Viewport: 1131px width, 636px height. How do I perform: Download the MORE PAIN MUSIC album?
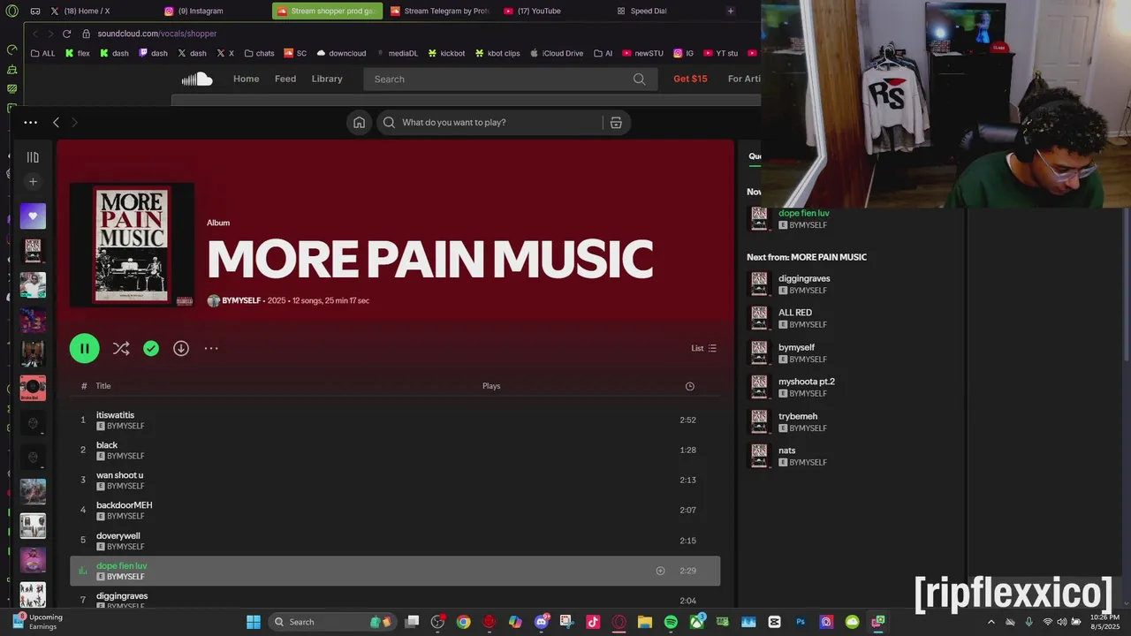pyautogui.click(x=181, y=348)
